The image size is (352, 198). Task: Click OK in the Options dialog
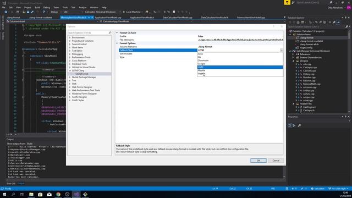coord(258,161)
